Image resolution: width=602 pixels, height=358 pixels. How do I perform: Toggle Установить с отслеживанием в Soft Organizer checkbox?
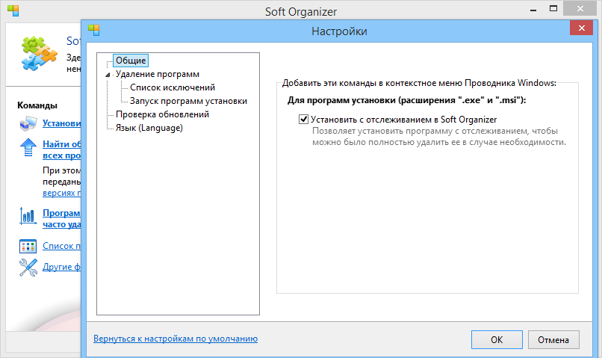[x=303, y=120]
